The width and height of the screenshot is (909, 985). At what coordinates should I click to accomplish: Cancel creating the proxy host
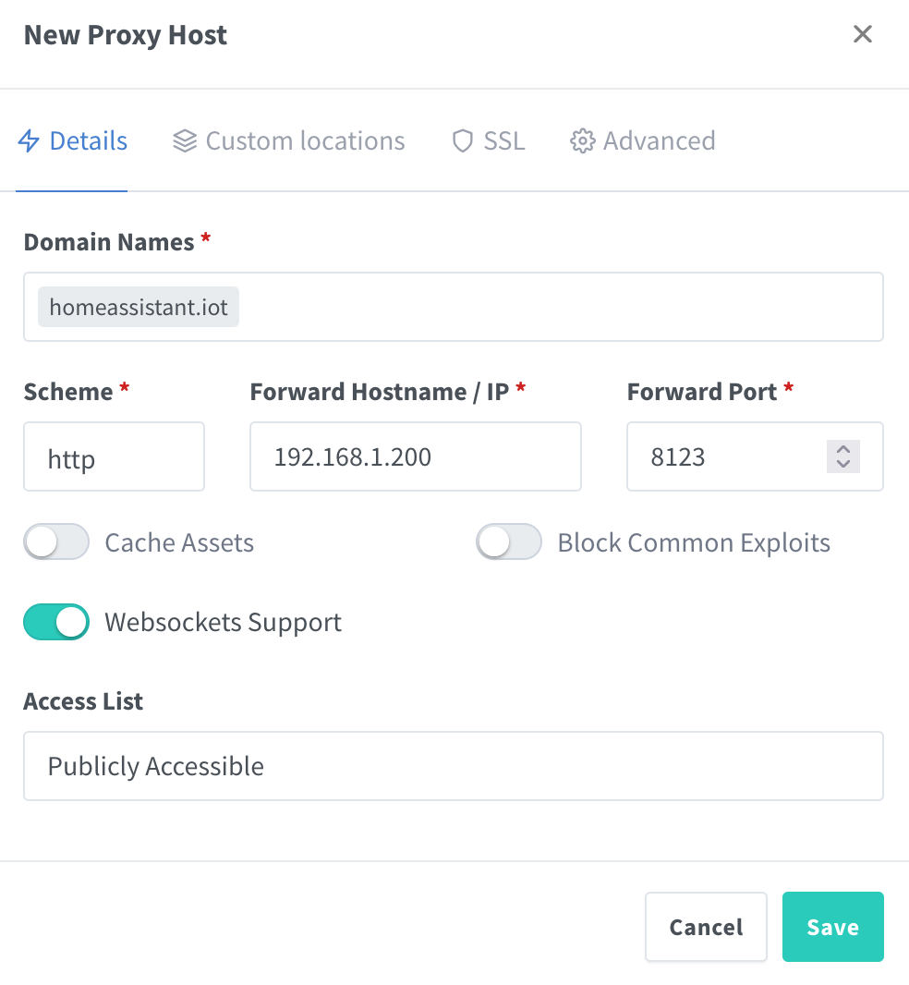click(x=705, y=927)
